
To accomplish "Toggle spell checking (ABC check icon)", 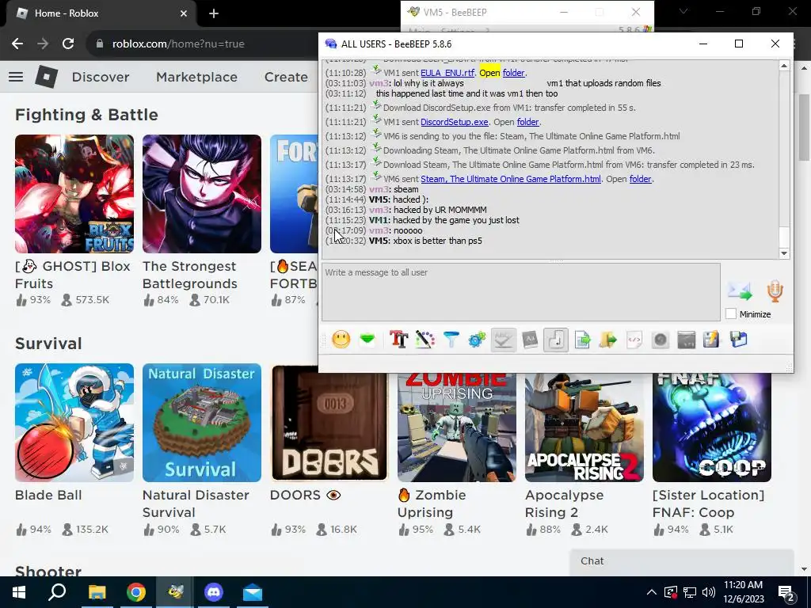I will click(503, 340).
